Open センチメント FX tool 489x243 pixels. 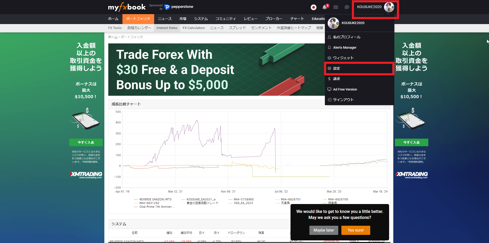(261, 28)
